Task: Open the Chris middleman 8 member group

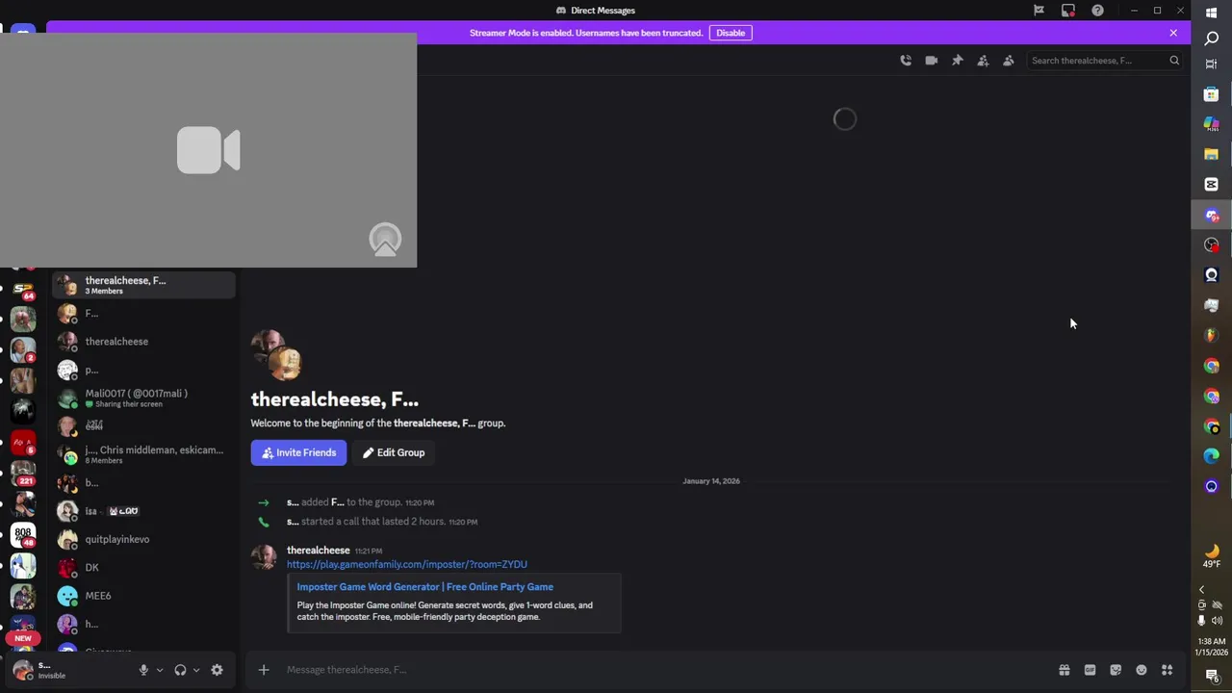Action: tap(143, 454)
